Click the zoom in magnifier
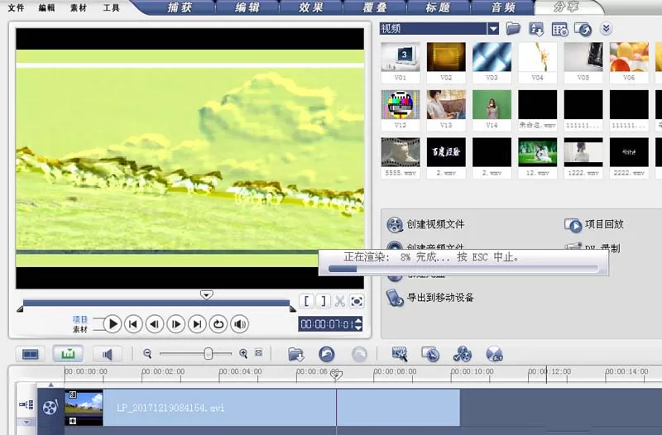The image size is (662, 435). (x=243, y=354)
